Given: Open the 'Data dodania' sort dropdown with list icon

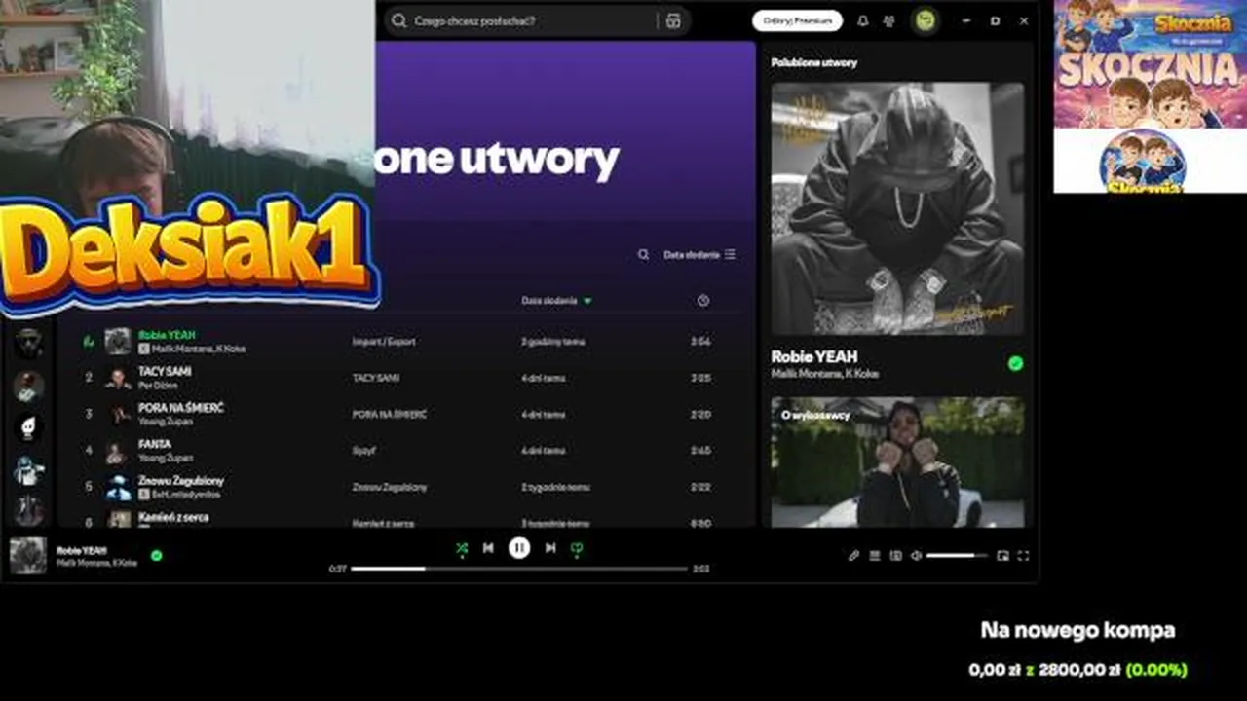Looking at the screenshot, I should click(699, 254).
